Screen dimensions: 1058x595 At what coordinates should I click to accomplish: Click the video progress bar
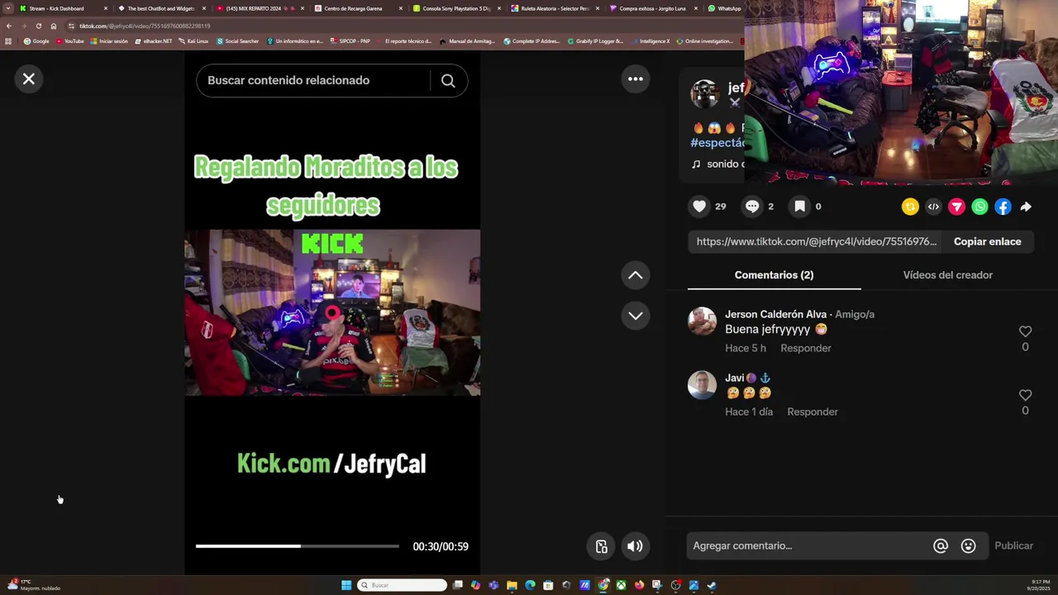[297, 546]
